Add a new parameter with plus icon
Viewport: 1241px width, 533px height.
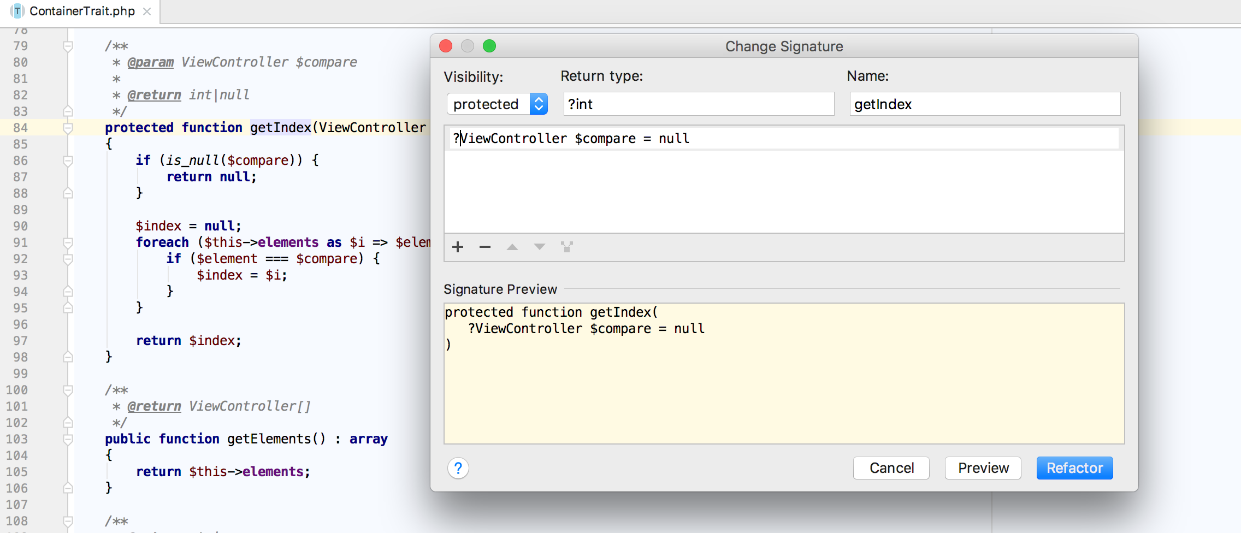point(458,247)
